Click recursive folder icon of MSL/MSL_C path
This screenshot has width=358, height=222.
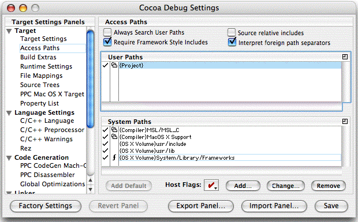tap(114, 130)
